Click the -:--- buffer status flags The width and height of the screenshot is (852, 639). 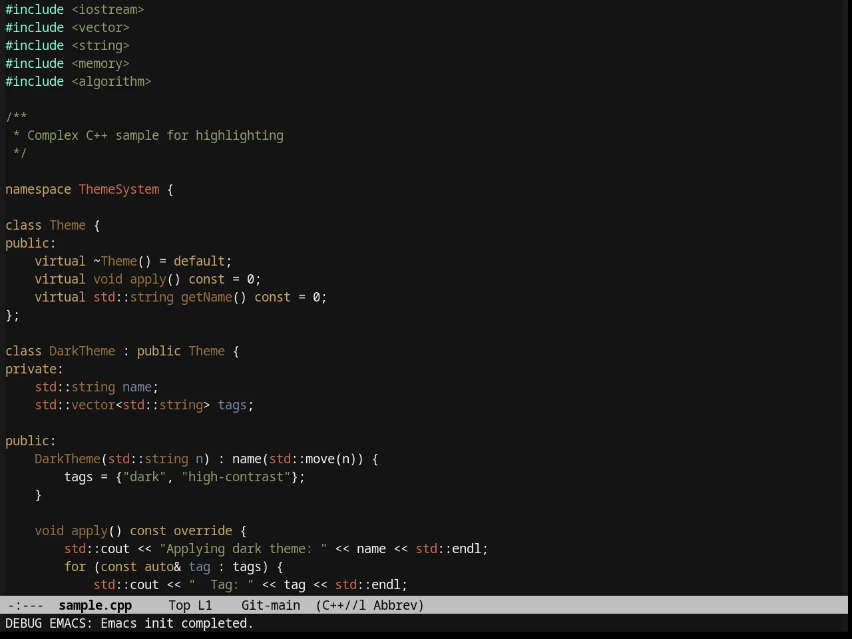26,605
